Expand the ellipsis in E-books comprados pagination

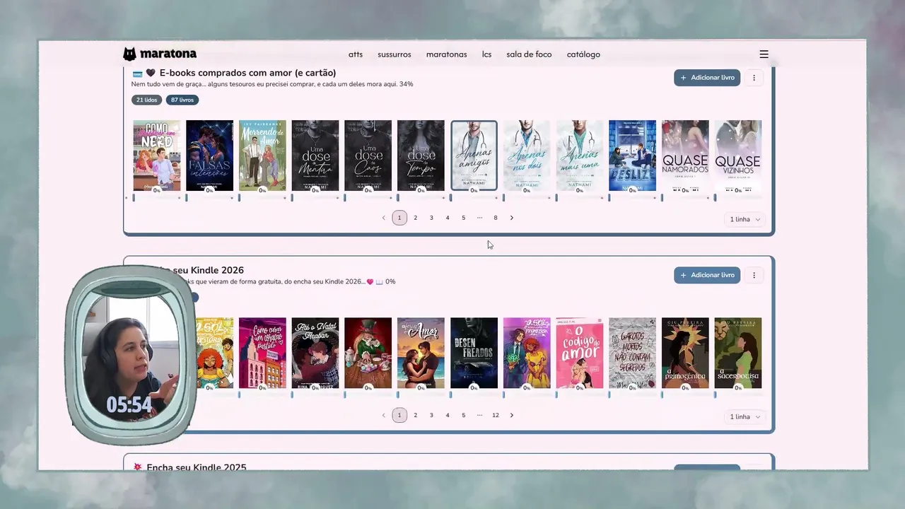click(x=479, y=218)
